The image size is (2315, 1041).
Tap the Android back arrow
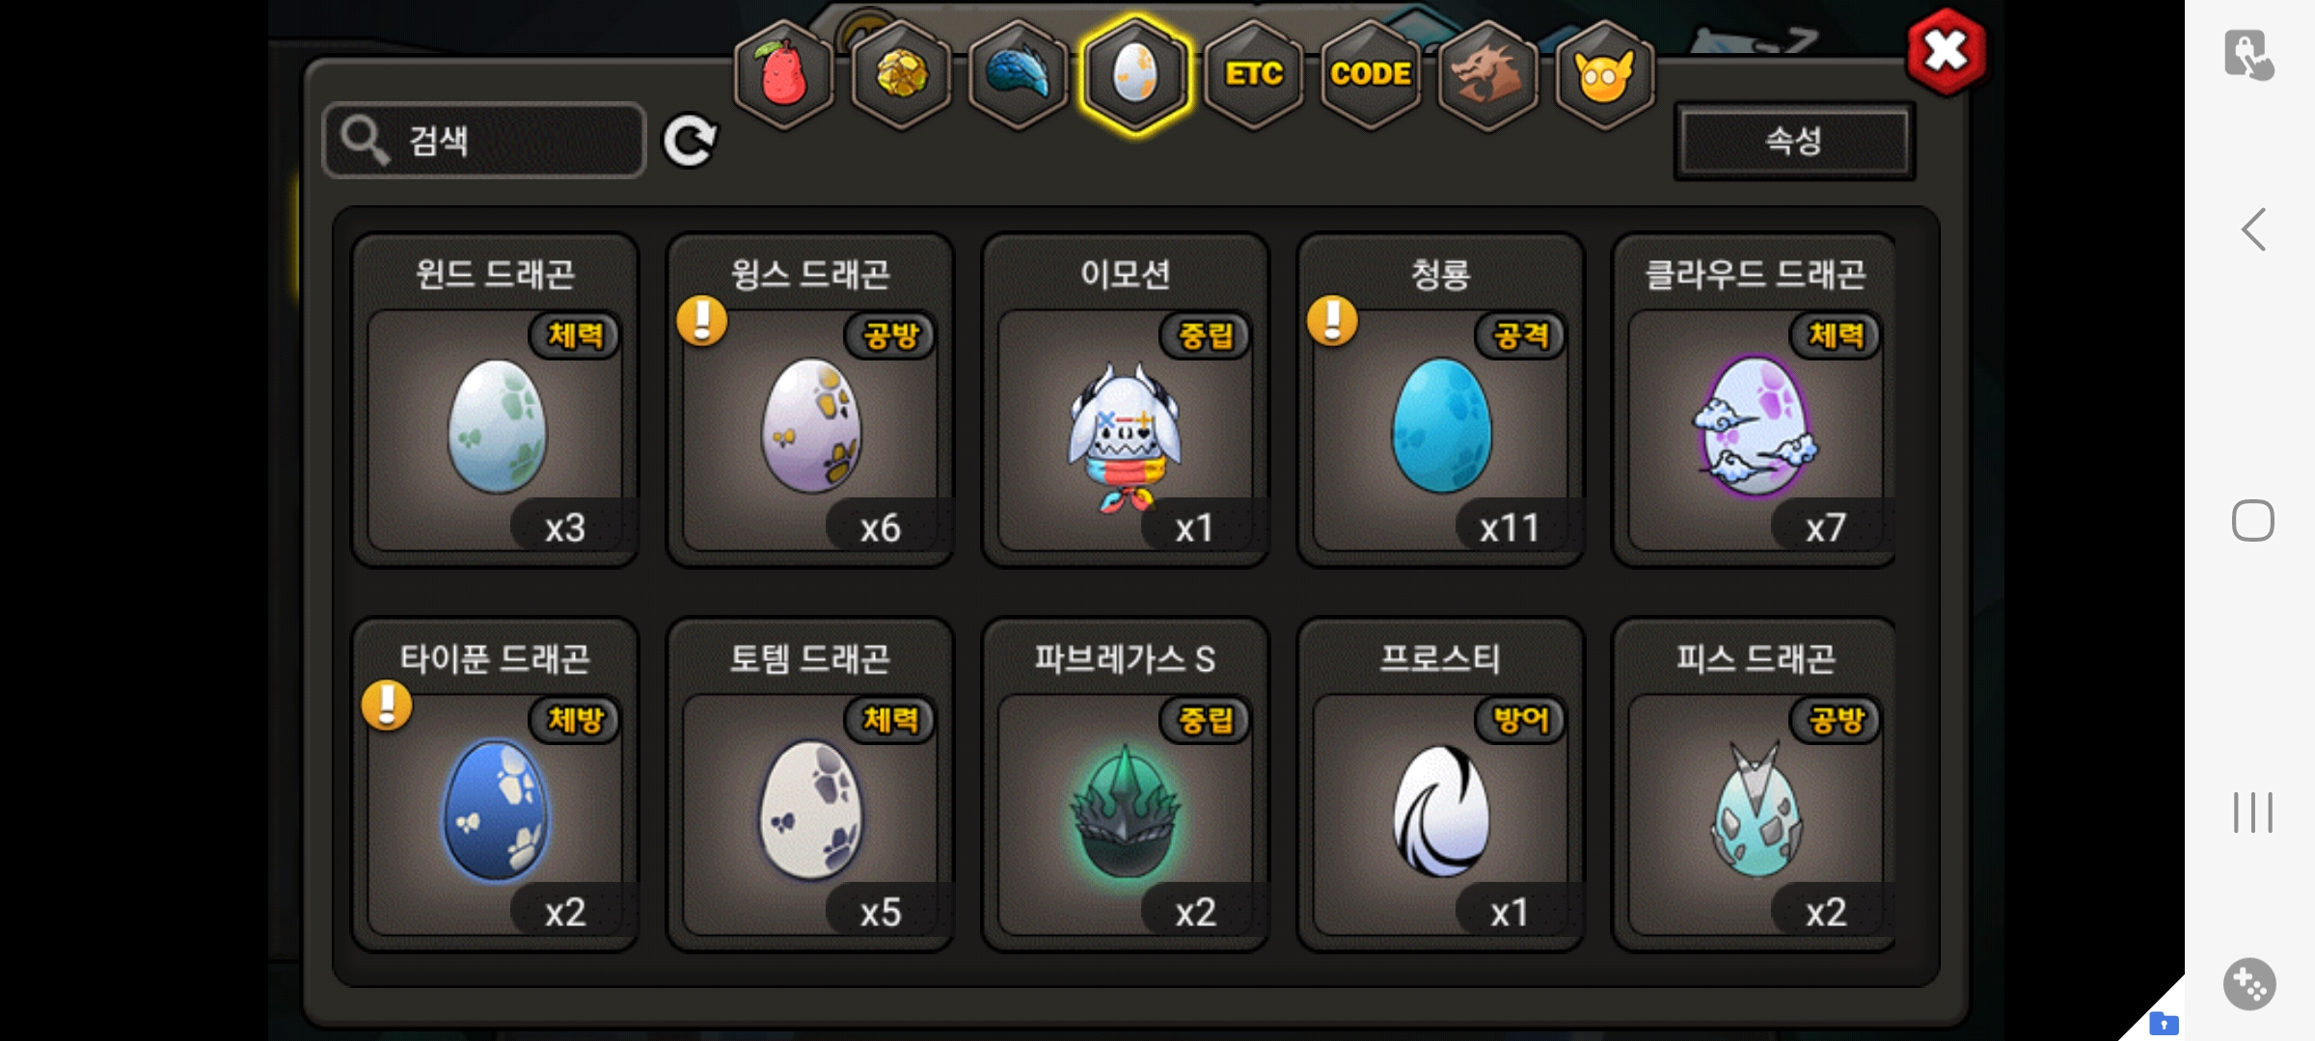pyautogui.click(x=2253, y=230)
